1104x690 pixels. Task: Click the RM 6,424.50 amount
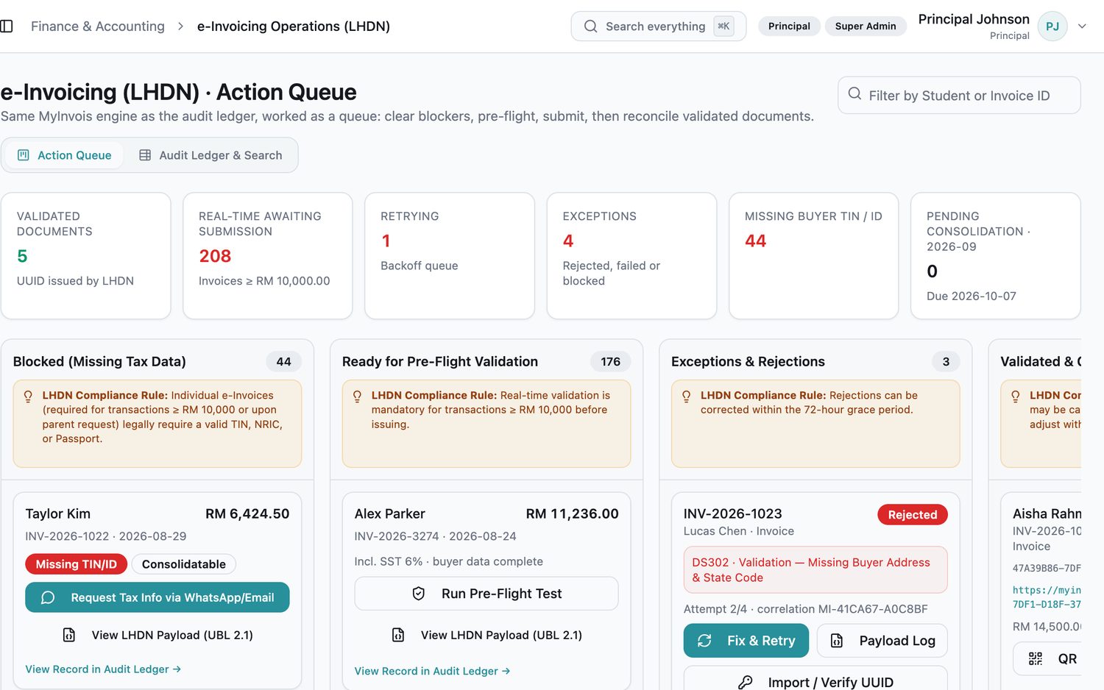pos(247,514)
